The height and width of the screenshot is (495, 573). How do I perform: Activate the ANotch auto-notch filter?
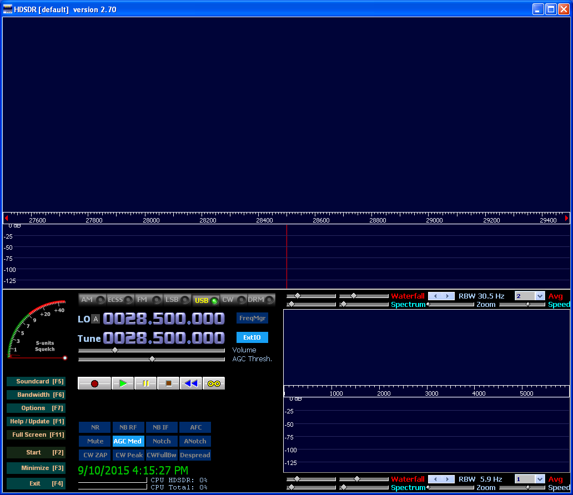pos(195,441)
